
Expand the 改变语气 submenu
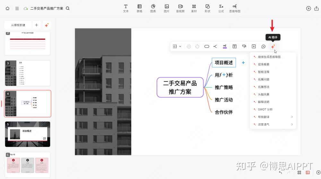[x=273, y=124]
